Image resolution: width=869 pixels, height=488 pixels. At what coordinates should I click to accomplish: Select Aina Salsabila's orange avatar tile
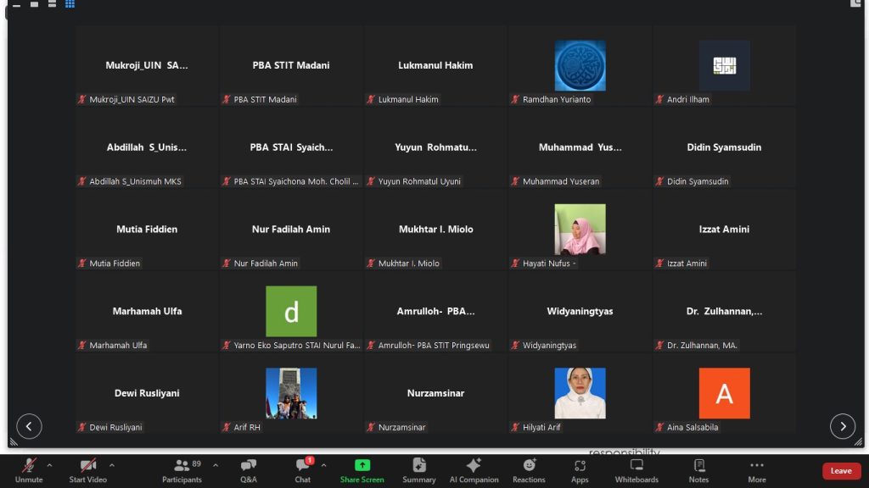point(724,393)
